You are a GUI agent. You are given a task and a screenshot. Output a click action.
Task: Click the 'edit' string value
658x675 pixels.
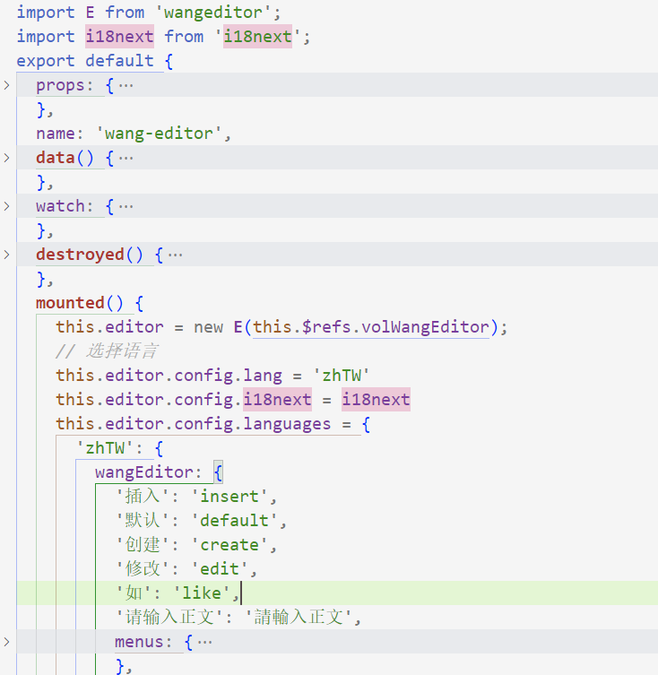point(220,569)
